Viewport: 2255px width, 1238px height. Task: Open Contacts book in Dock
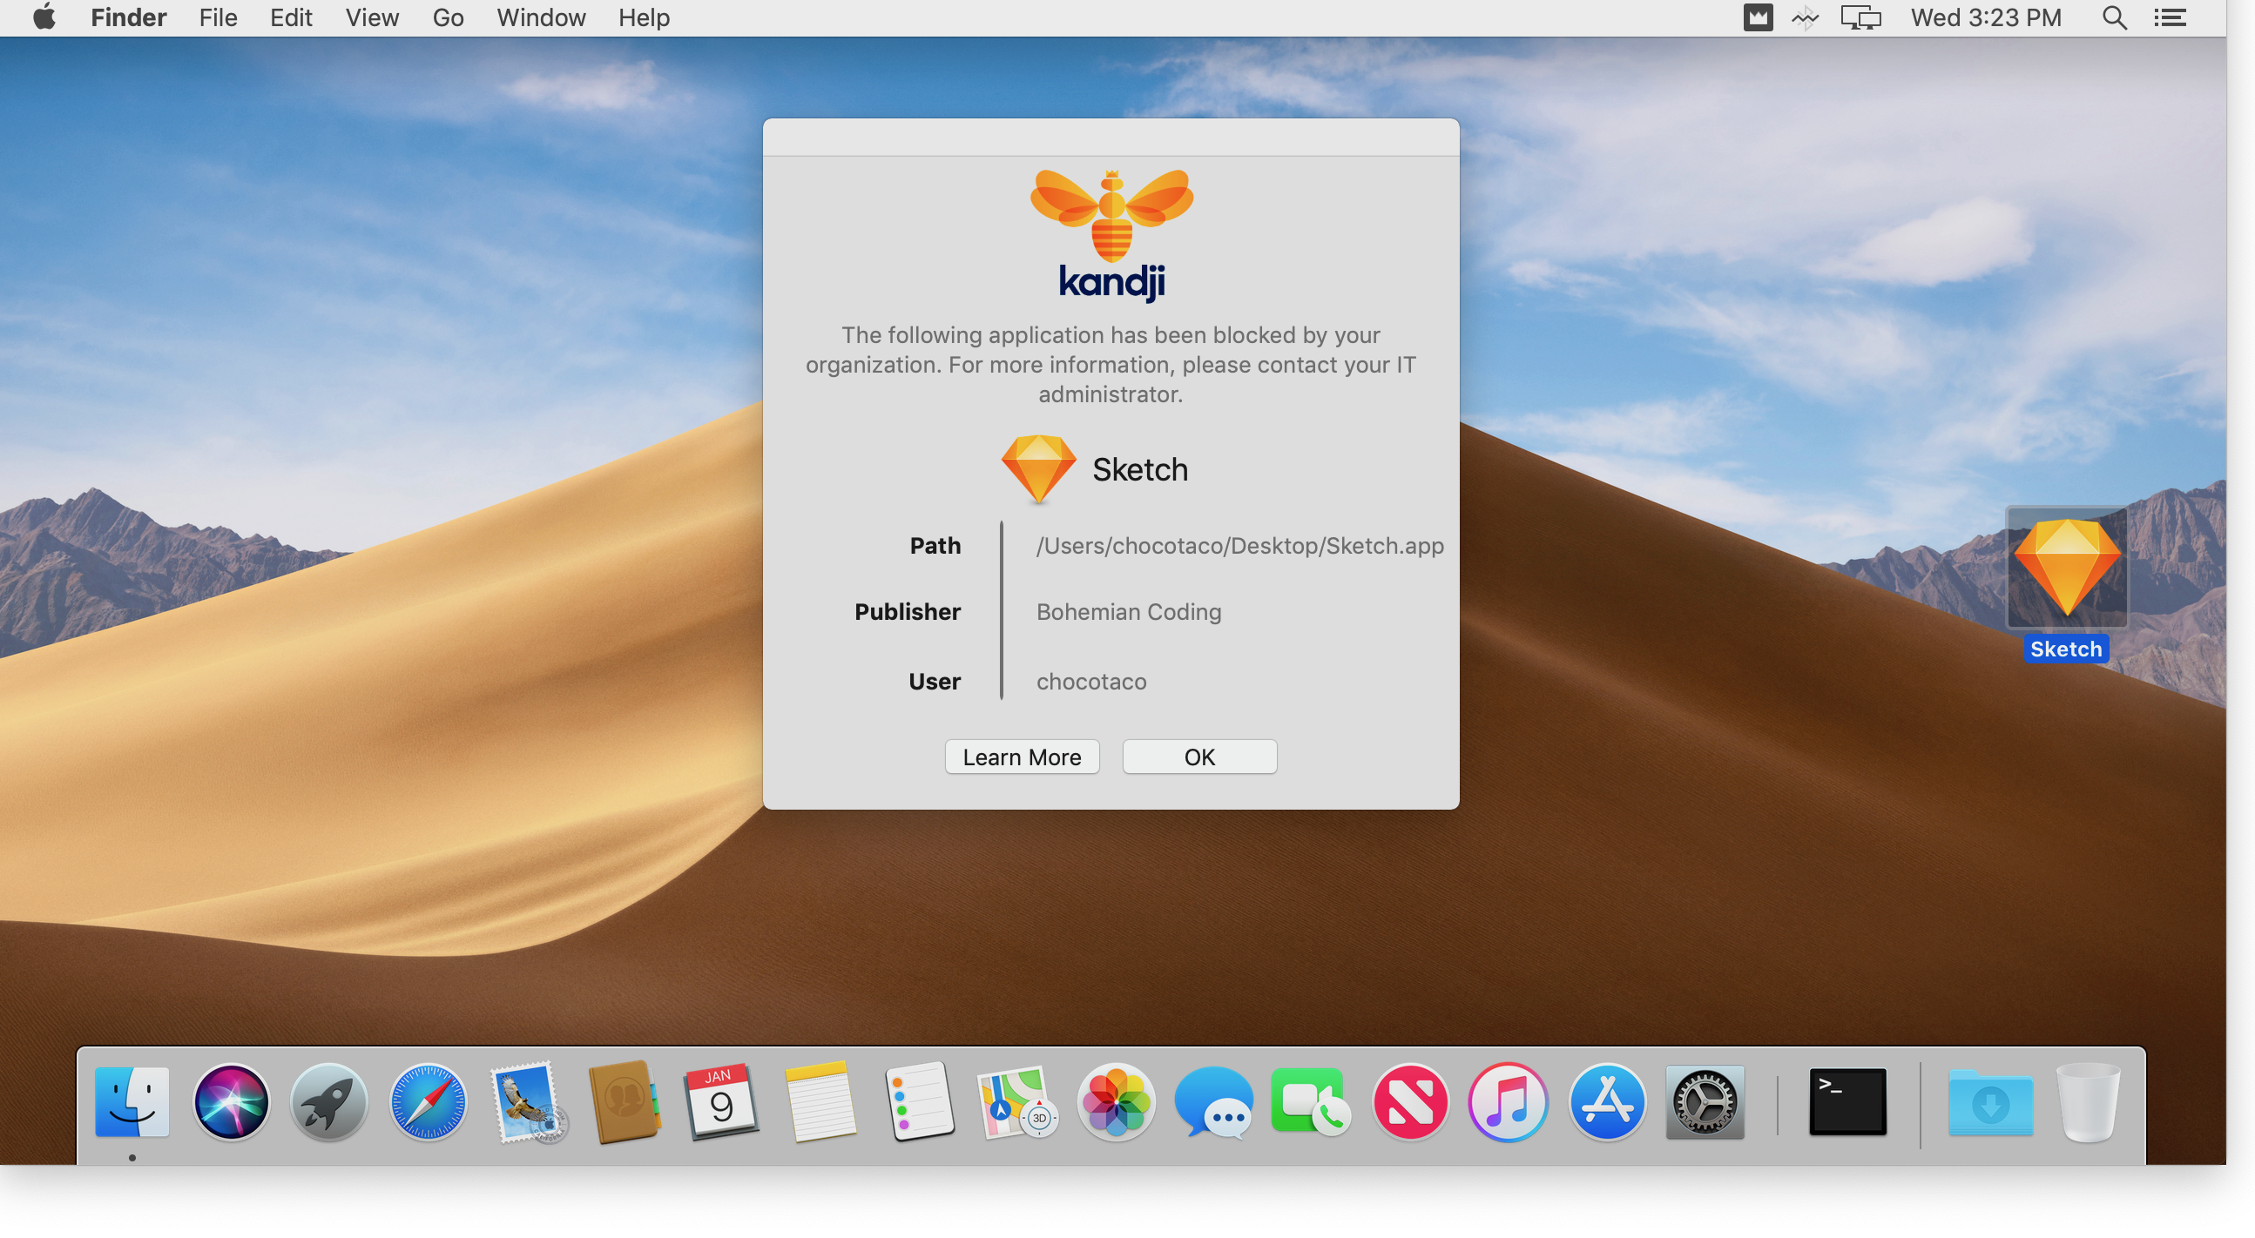pos(625,1101)
